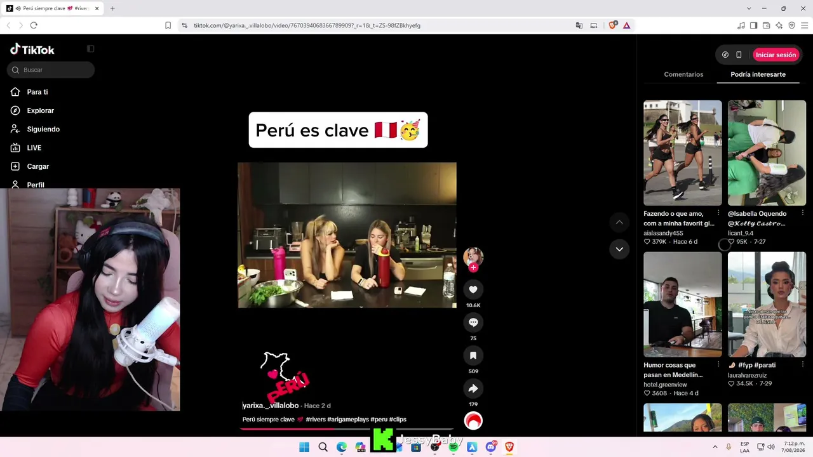
Task: Open the #rivers hashtag link
Action: point(316,420)
